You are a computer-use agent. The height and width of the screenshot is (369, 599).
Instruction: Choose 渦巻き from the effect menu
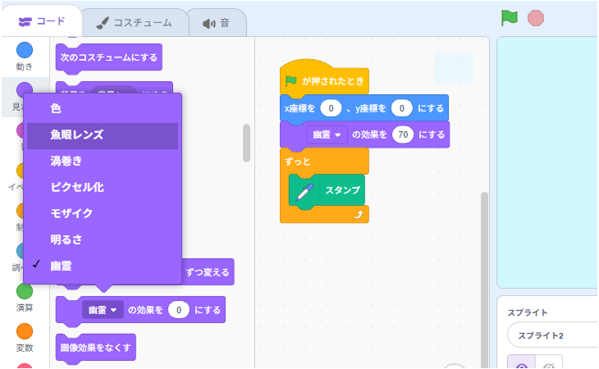[103, 161]
